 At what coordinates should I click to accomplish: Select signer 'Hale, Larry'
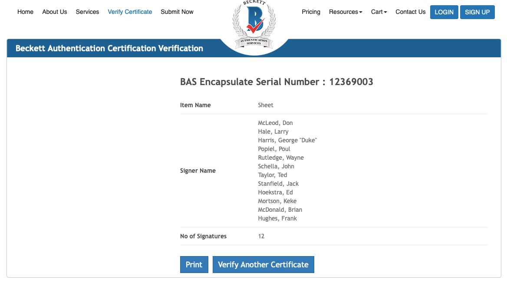coord(273,132)
